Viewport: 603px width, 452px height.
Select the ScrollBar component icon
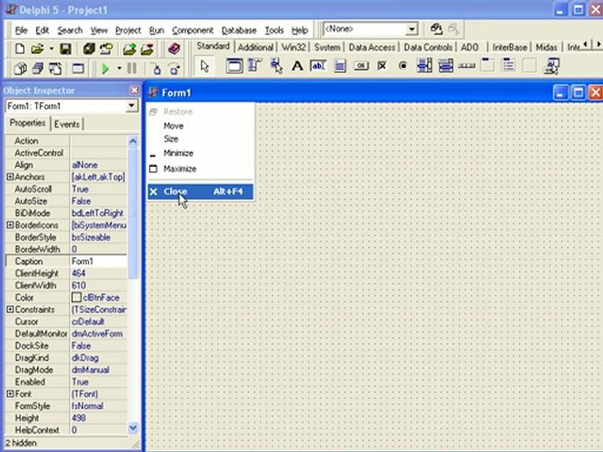[467, 66]
